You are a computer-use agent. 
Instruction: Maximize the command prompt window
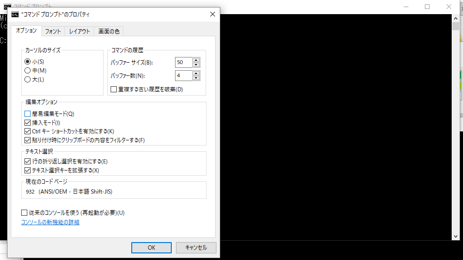[x=427, y=7]
